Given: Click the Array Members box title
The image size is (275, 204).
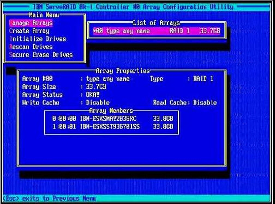Looking at the screenshot, I should click(111, 110).
